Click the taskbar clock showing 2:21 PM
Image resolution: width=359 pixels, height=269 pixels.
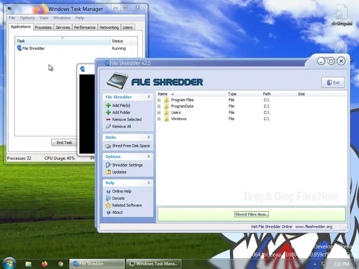click(341, 264)
